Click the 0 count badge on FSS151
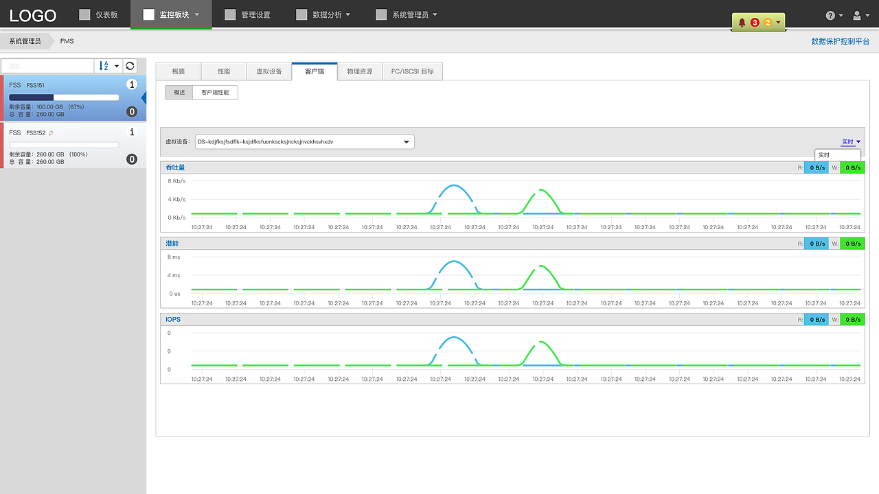This screenshot has width=879, height=494. (x=132, y=112)
